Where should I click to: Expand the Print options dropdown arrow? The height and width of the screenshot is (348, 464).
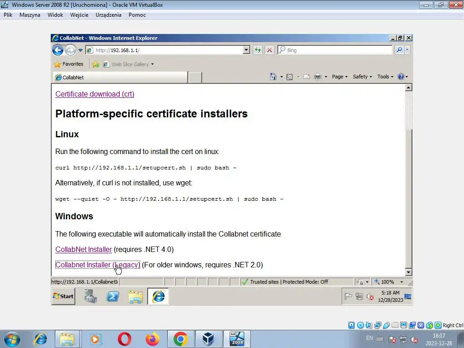click(326, 77)
